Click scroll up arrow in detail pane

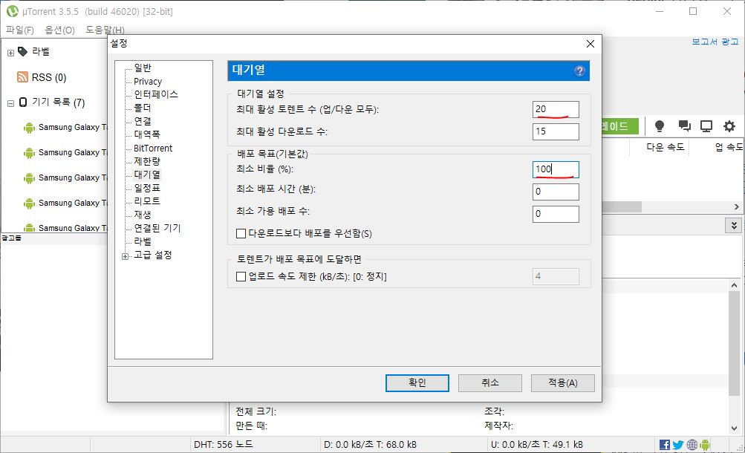pyautogui.click(x=734, y=285)
